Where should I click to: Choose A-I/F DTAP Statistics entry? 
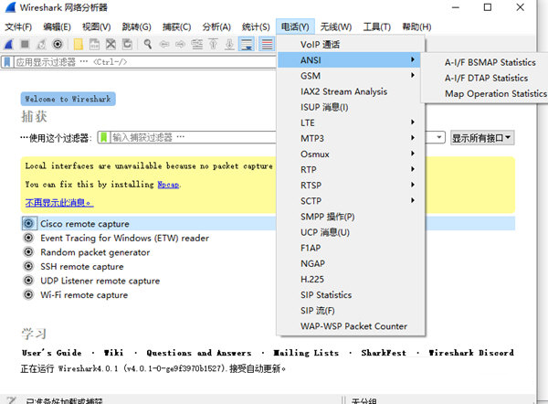click(x=486, y=78)
